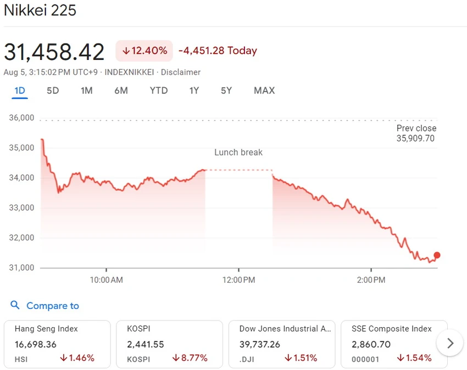This screenshot has width=467, height=370.
Task: Open the YTD time range tab
Action: [x=159, y=91]
